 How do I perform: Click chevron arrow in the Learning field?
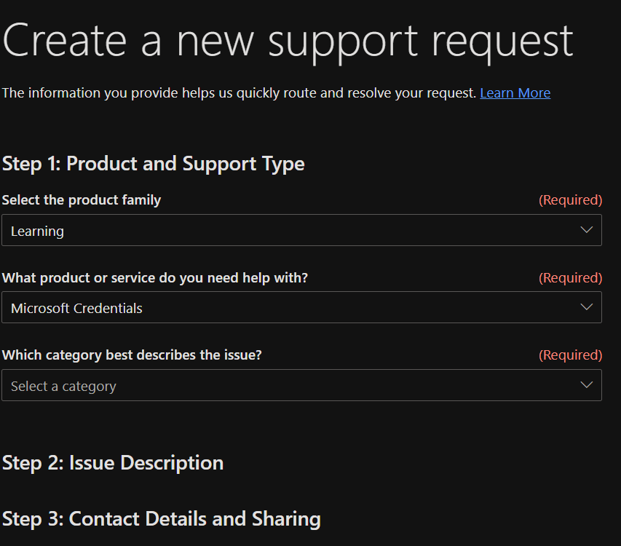[x=586, y=229]
